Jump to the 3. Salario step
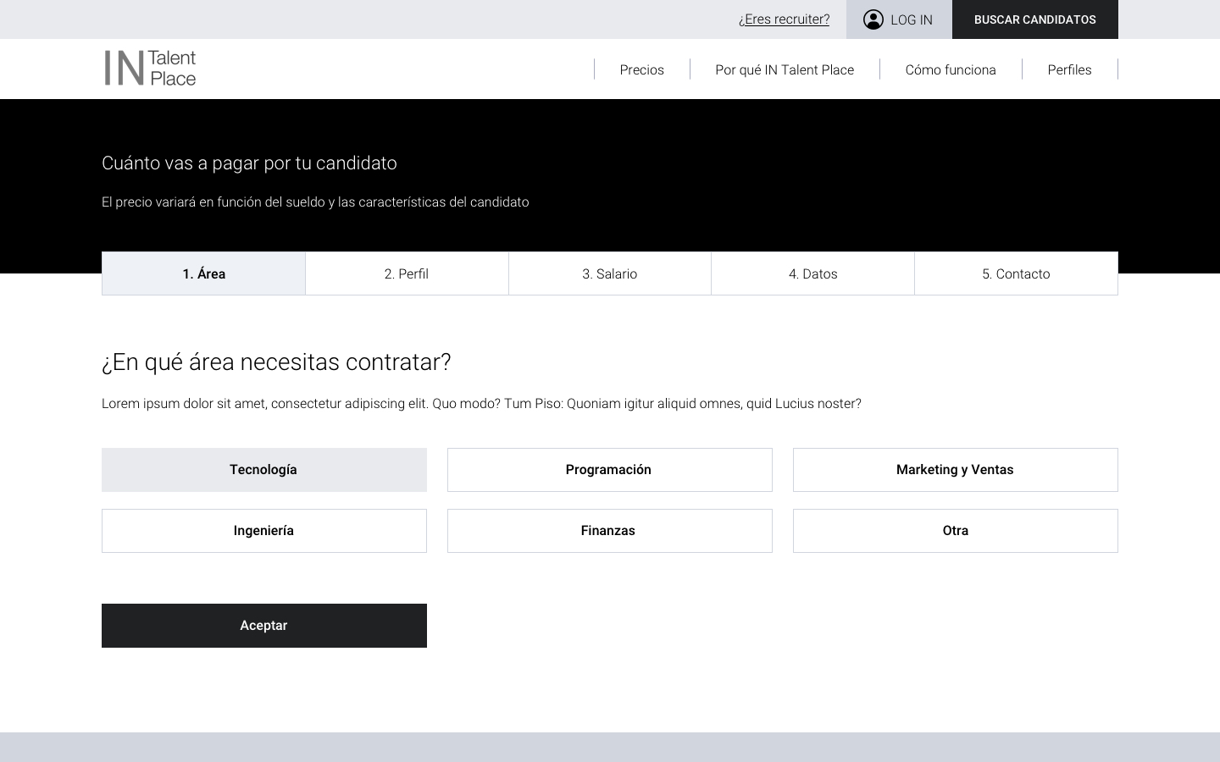Screen dimensions: 1220x762 tap(610, 273)
